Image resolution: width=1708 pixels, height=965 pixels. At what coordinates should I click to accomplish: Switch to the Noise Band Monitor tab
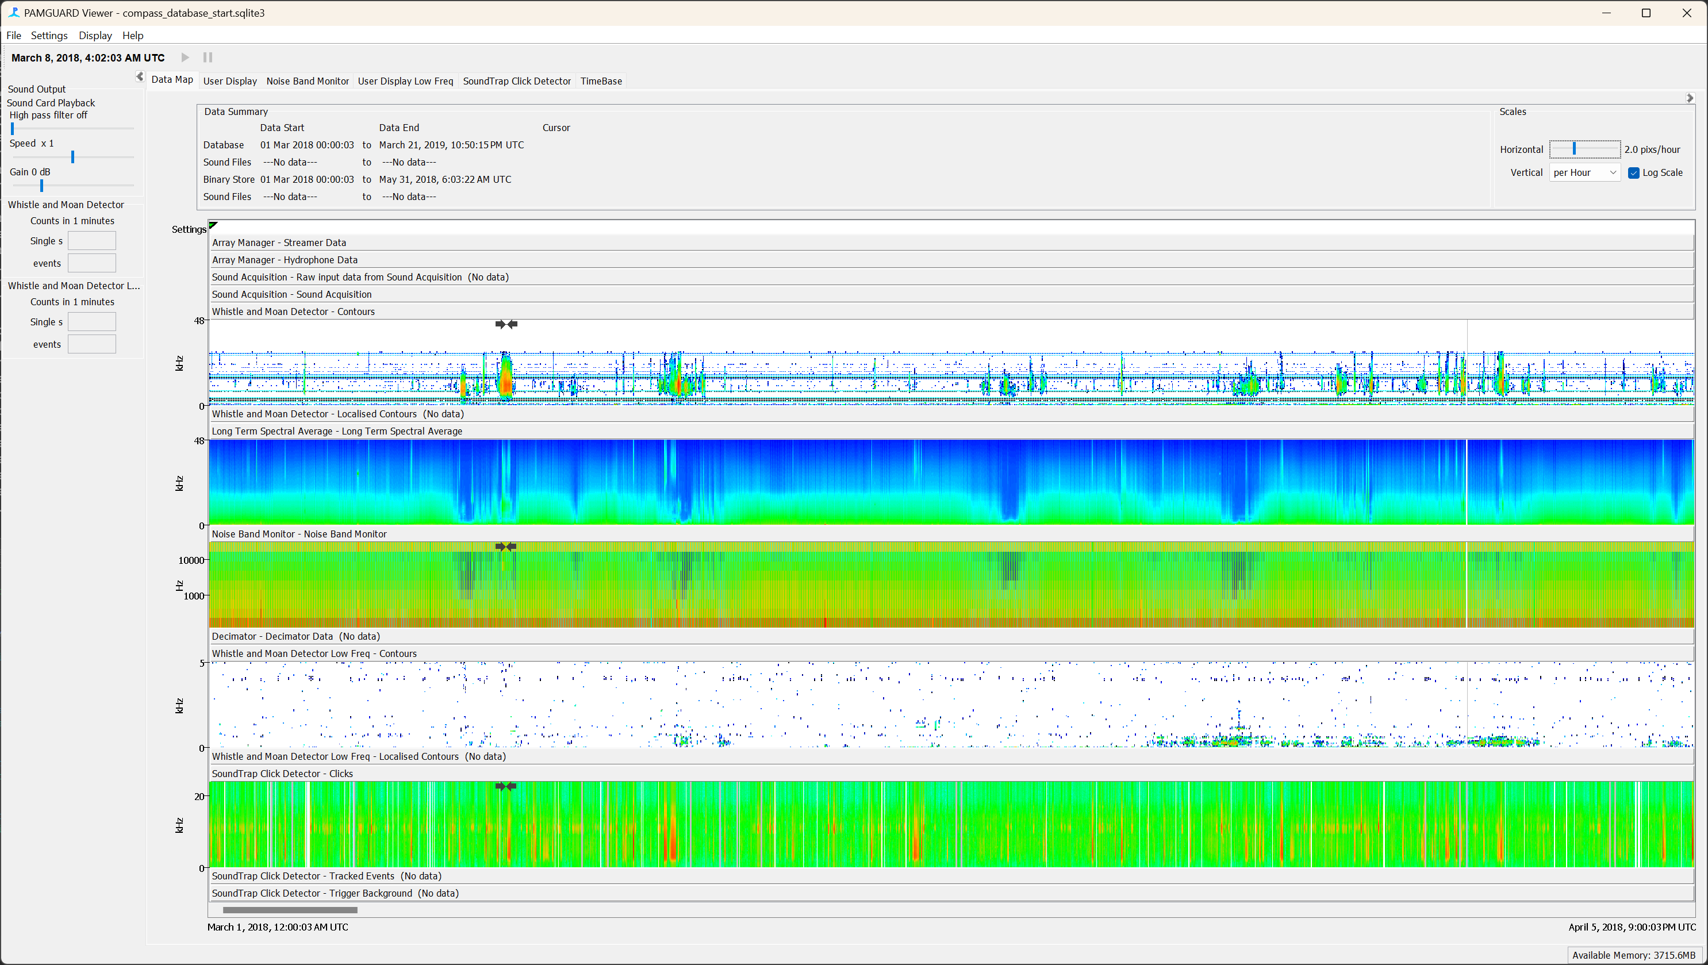(x=308, y=81)
